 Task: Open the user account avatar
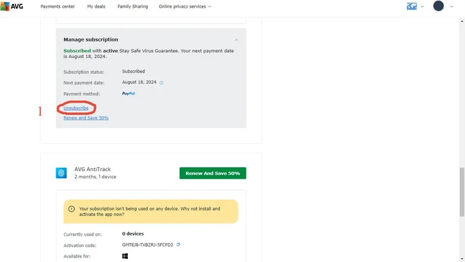click(439, 6)
